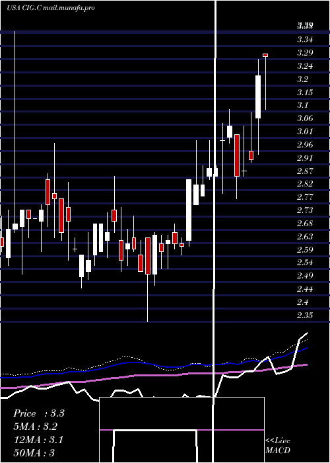
Task: Click the 3.06 price axis label
Action: [305, 118]
